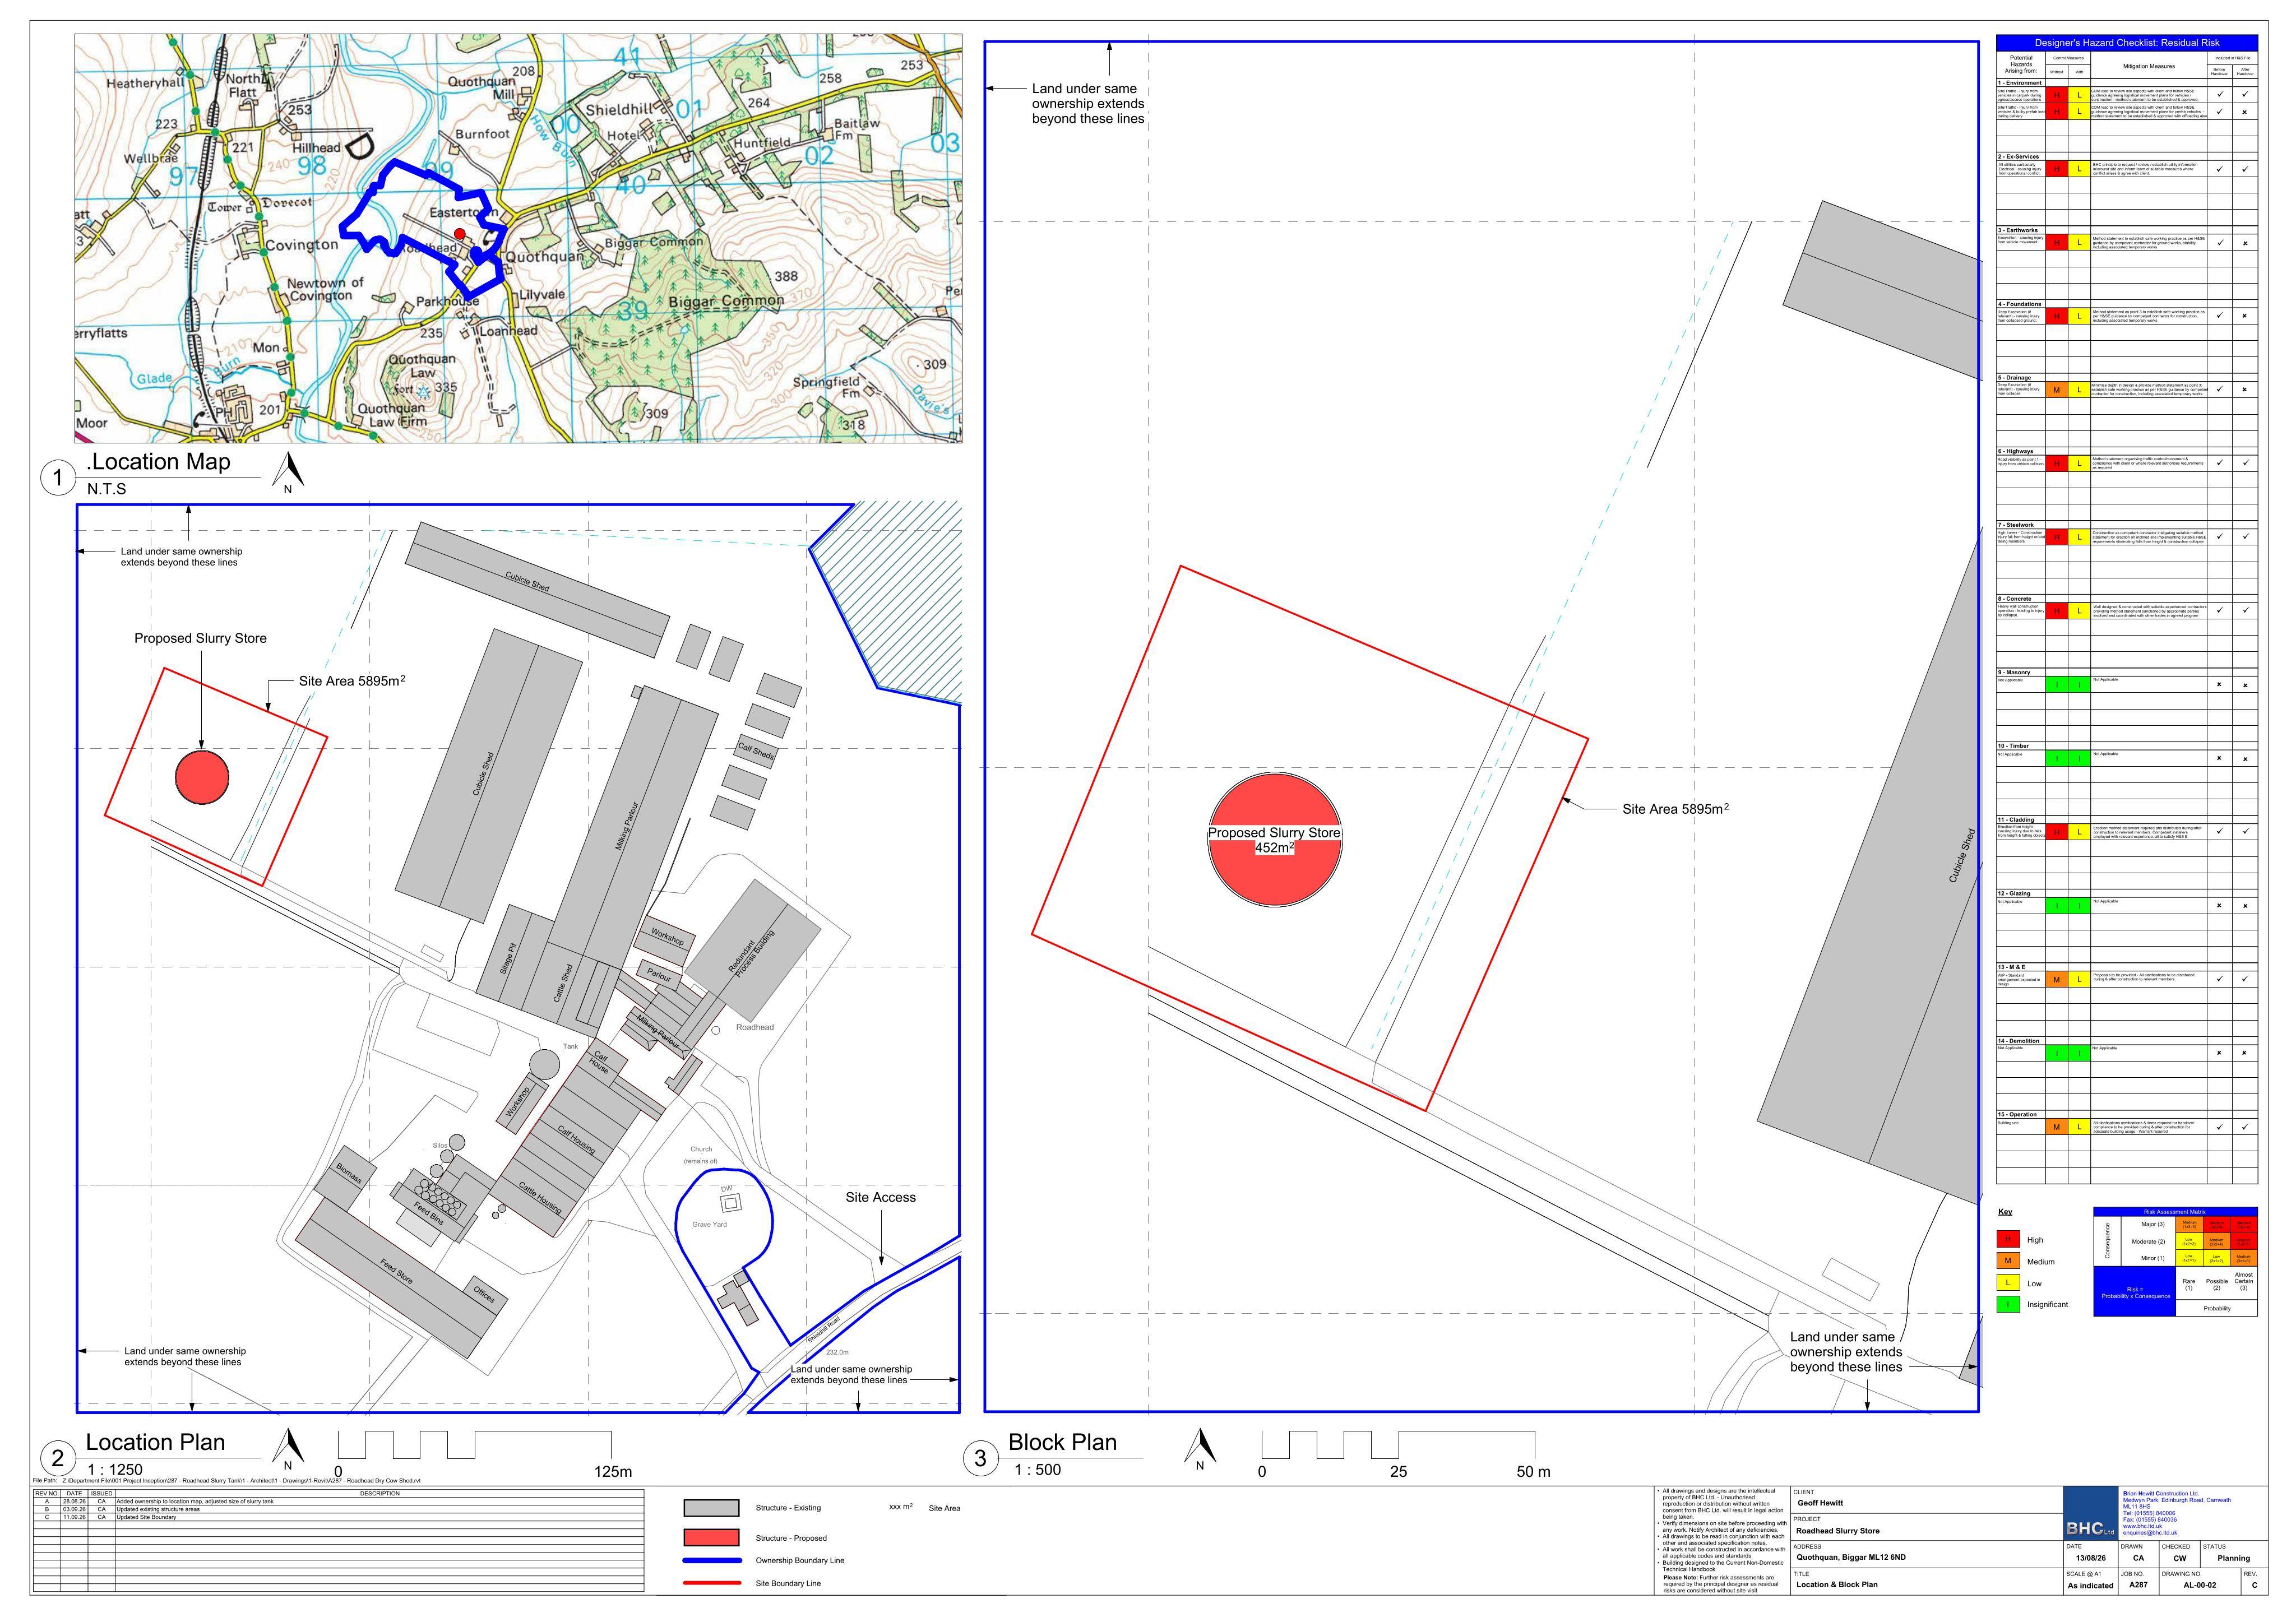Click the blue Ownership Boundary Line legend sample
Screen dimensions: 2296x1622
click(712, 1560)
